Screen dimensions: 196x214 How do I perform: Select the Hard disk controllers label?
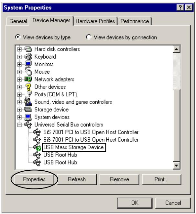pyautogui.click(x=57, y=49)
